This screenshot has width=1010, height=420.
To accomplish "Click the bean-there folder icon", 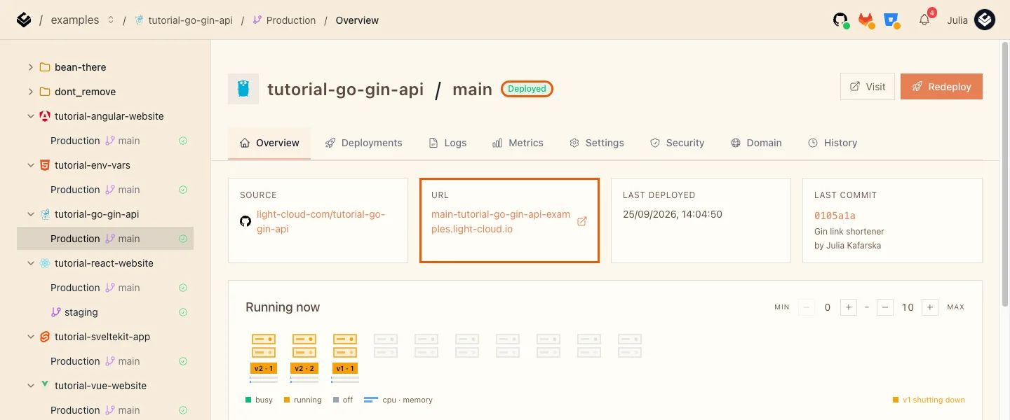I will click(45, 67).
